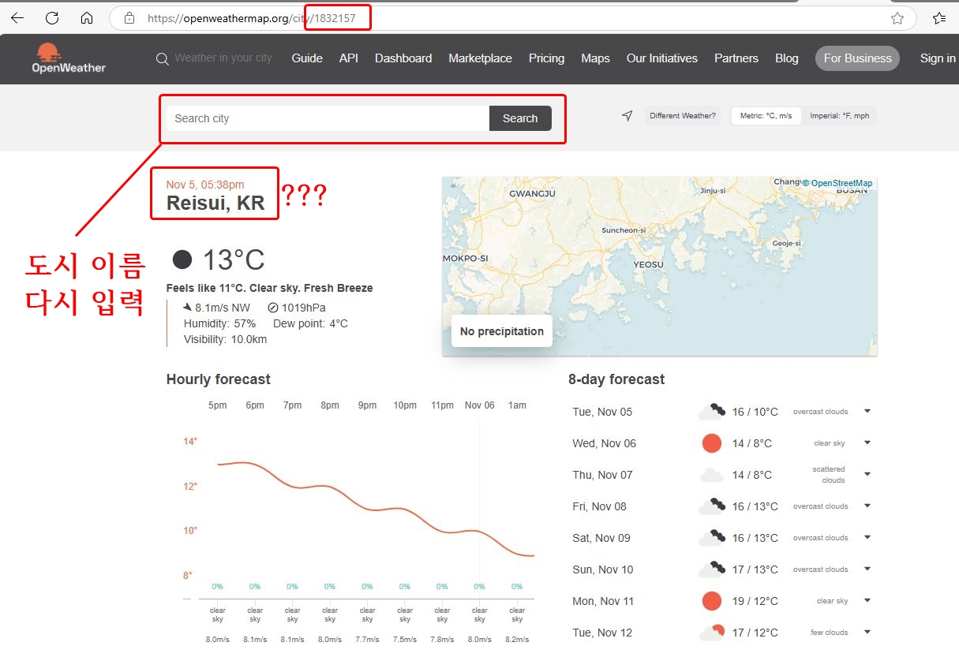
Task: Click the Visibility: 10.0km value
Action: 225,339
